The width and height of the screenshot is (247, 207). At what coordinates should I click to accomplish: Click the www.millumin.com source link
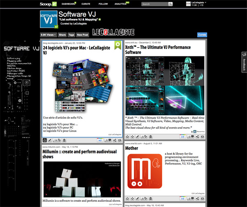coord(51,147)
